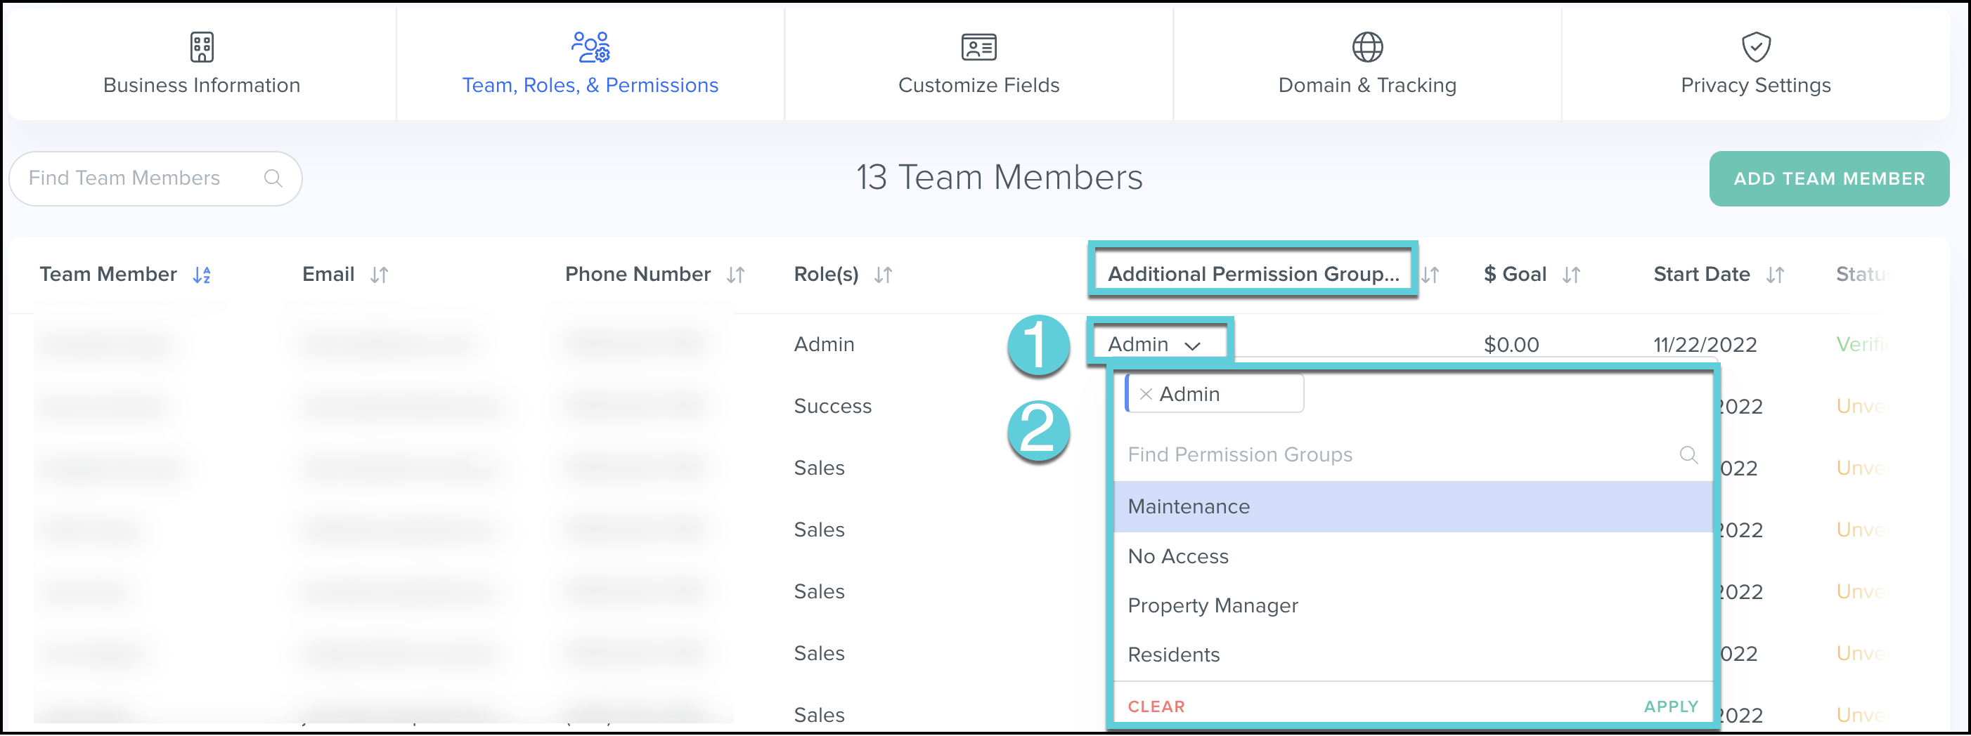Toggle sorting on the $ Goal column
Screen dimensions: 1971x736
point(1572,275)
